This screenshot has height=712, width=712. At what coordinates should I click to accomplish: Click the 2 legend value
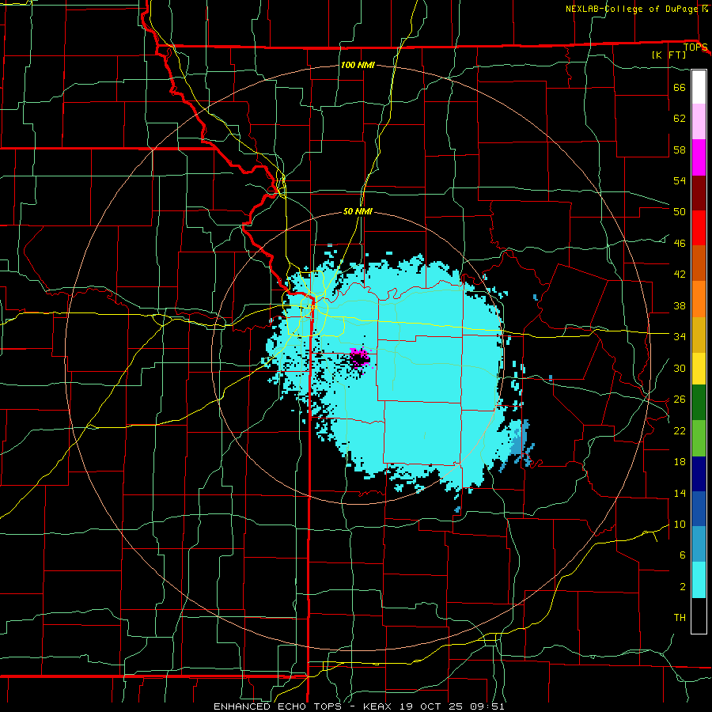(683, 587)
